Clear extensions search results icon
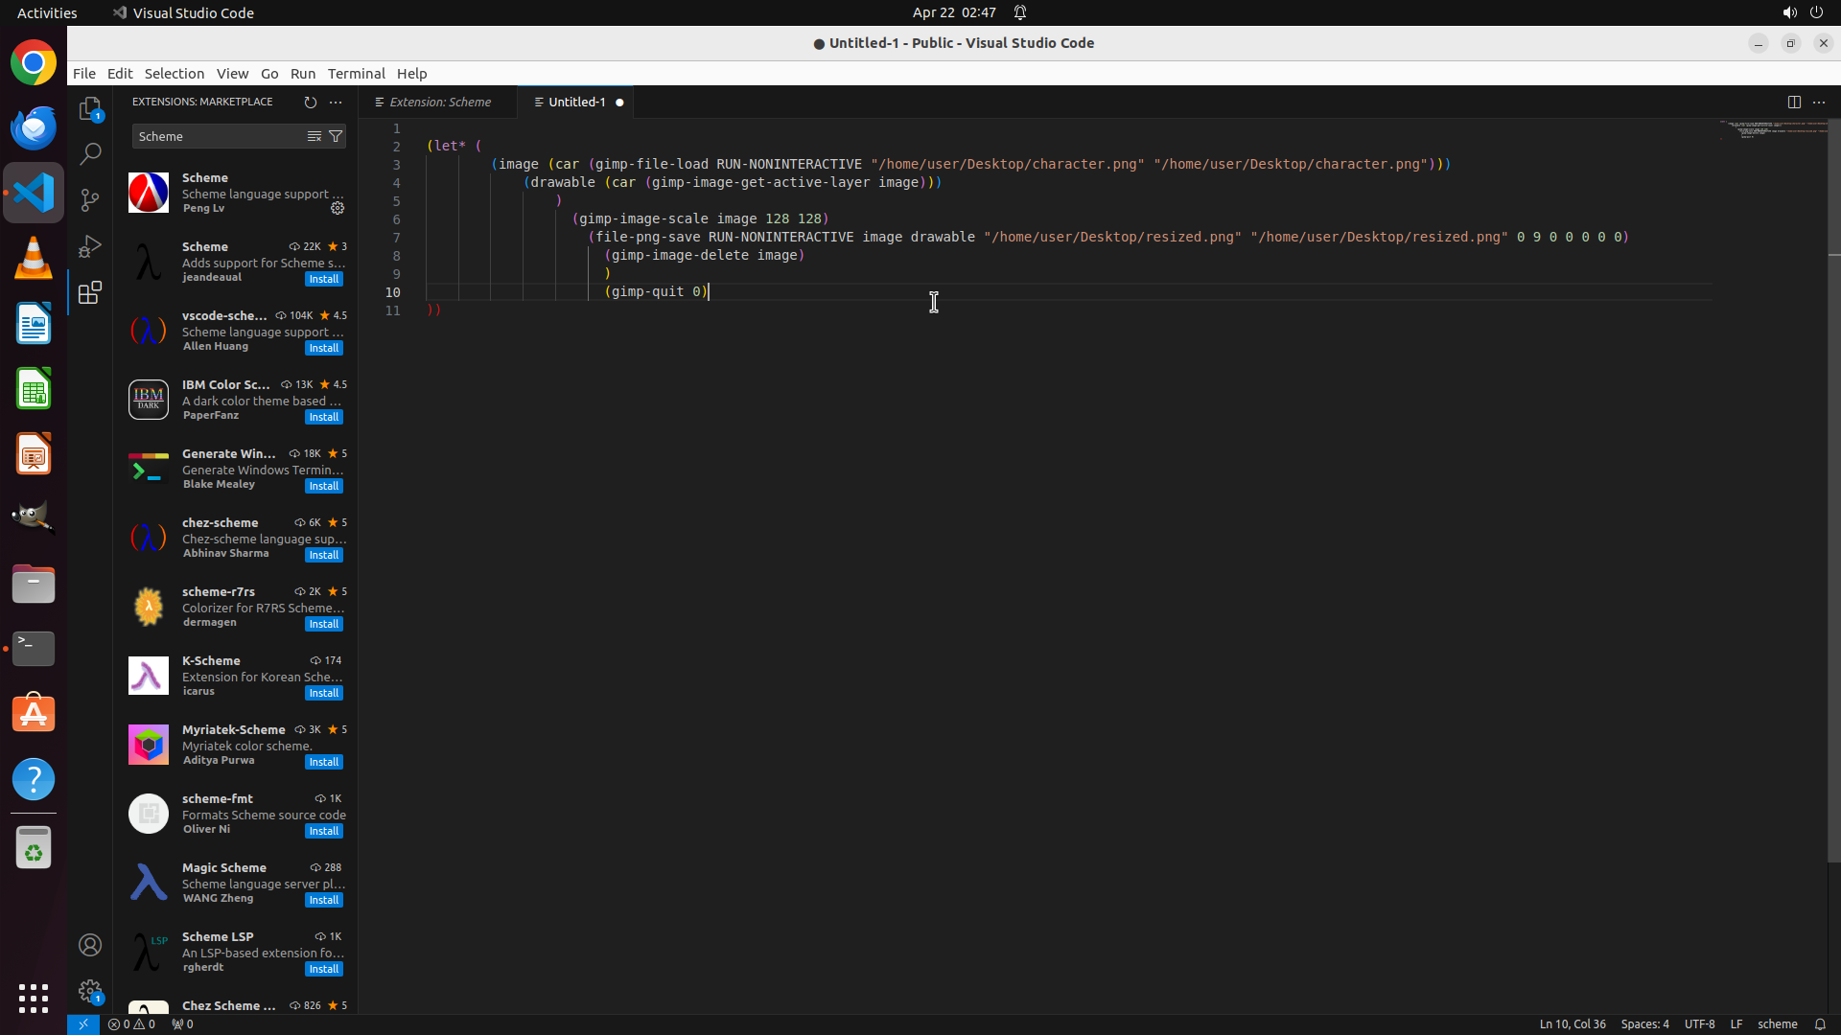Image resolution: width=1841 pixels, height=1035 pixels. pos(314,136)
